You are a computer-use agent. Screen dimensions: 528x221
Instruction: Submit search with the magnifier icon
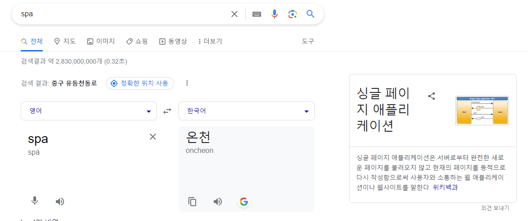tap(310, 14)
